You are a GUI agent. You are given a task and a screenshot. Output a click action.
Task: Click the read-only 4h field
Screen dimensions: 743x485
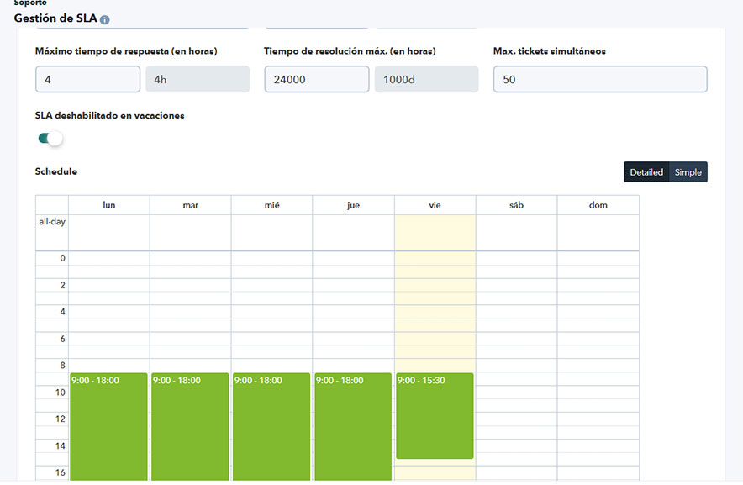tap(198, 78)
